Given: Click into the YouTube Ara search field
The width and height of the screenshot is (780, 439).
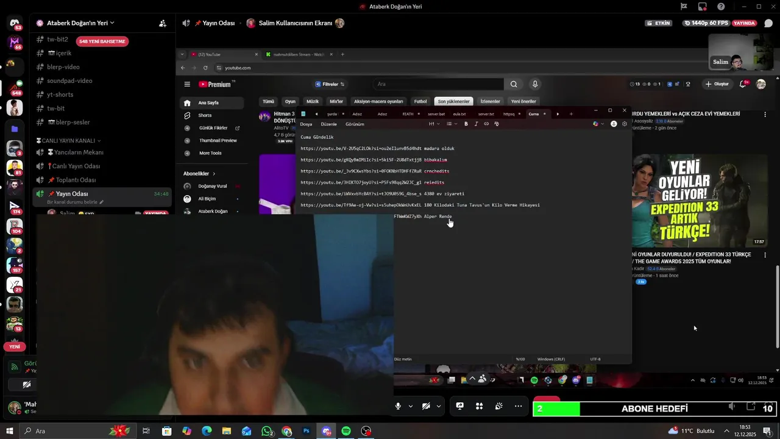Looking at the screenshot, I should (x=438, y=84).
